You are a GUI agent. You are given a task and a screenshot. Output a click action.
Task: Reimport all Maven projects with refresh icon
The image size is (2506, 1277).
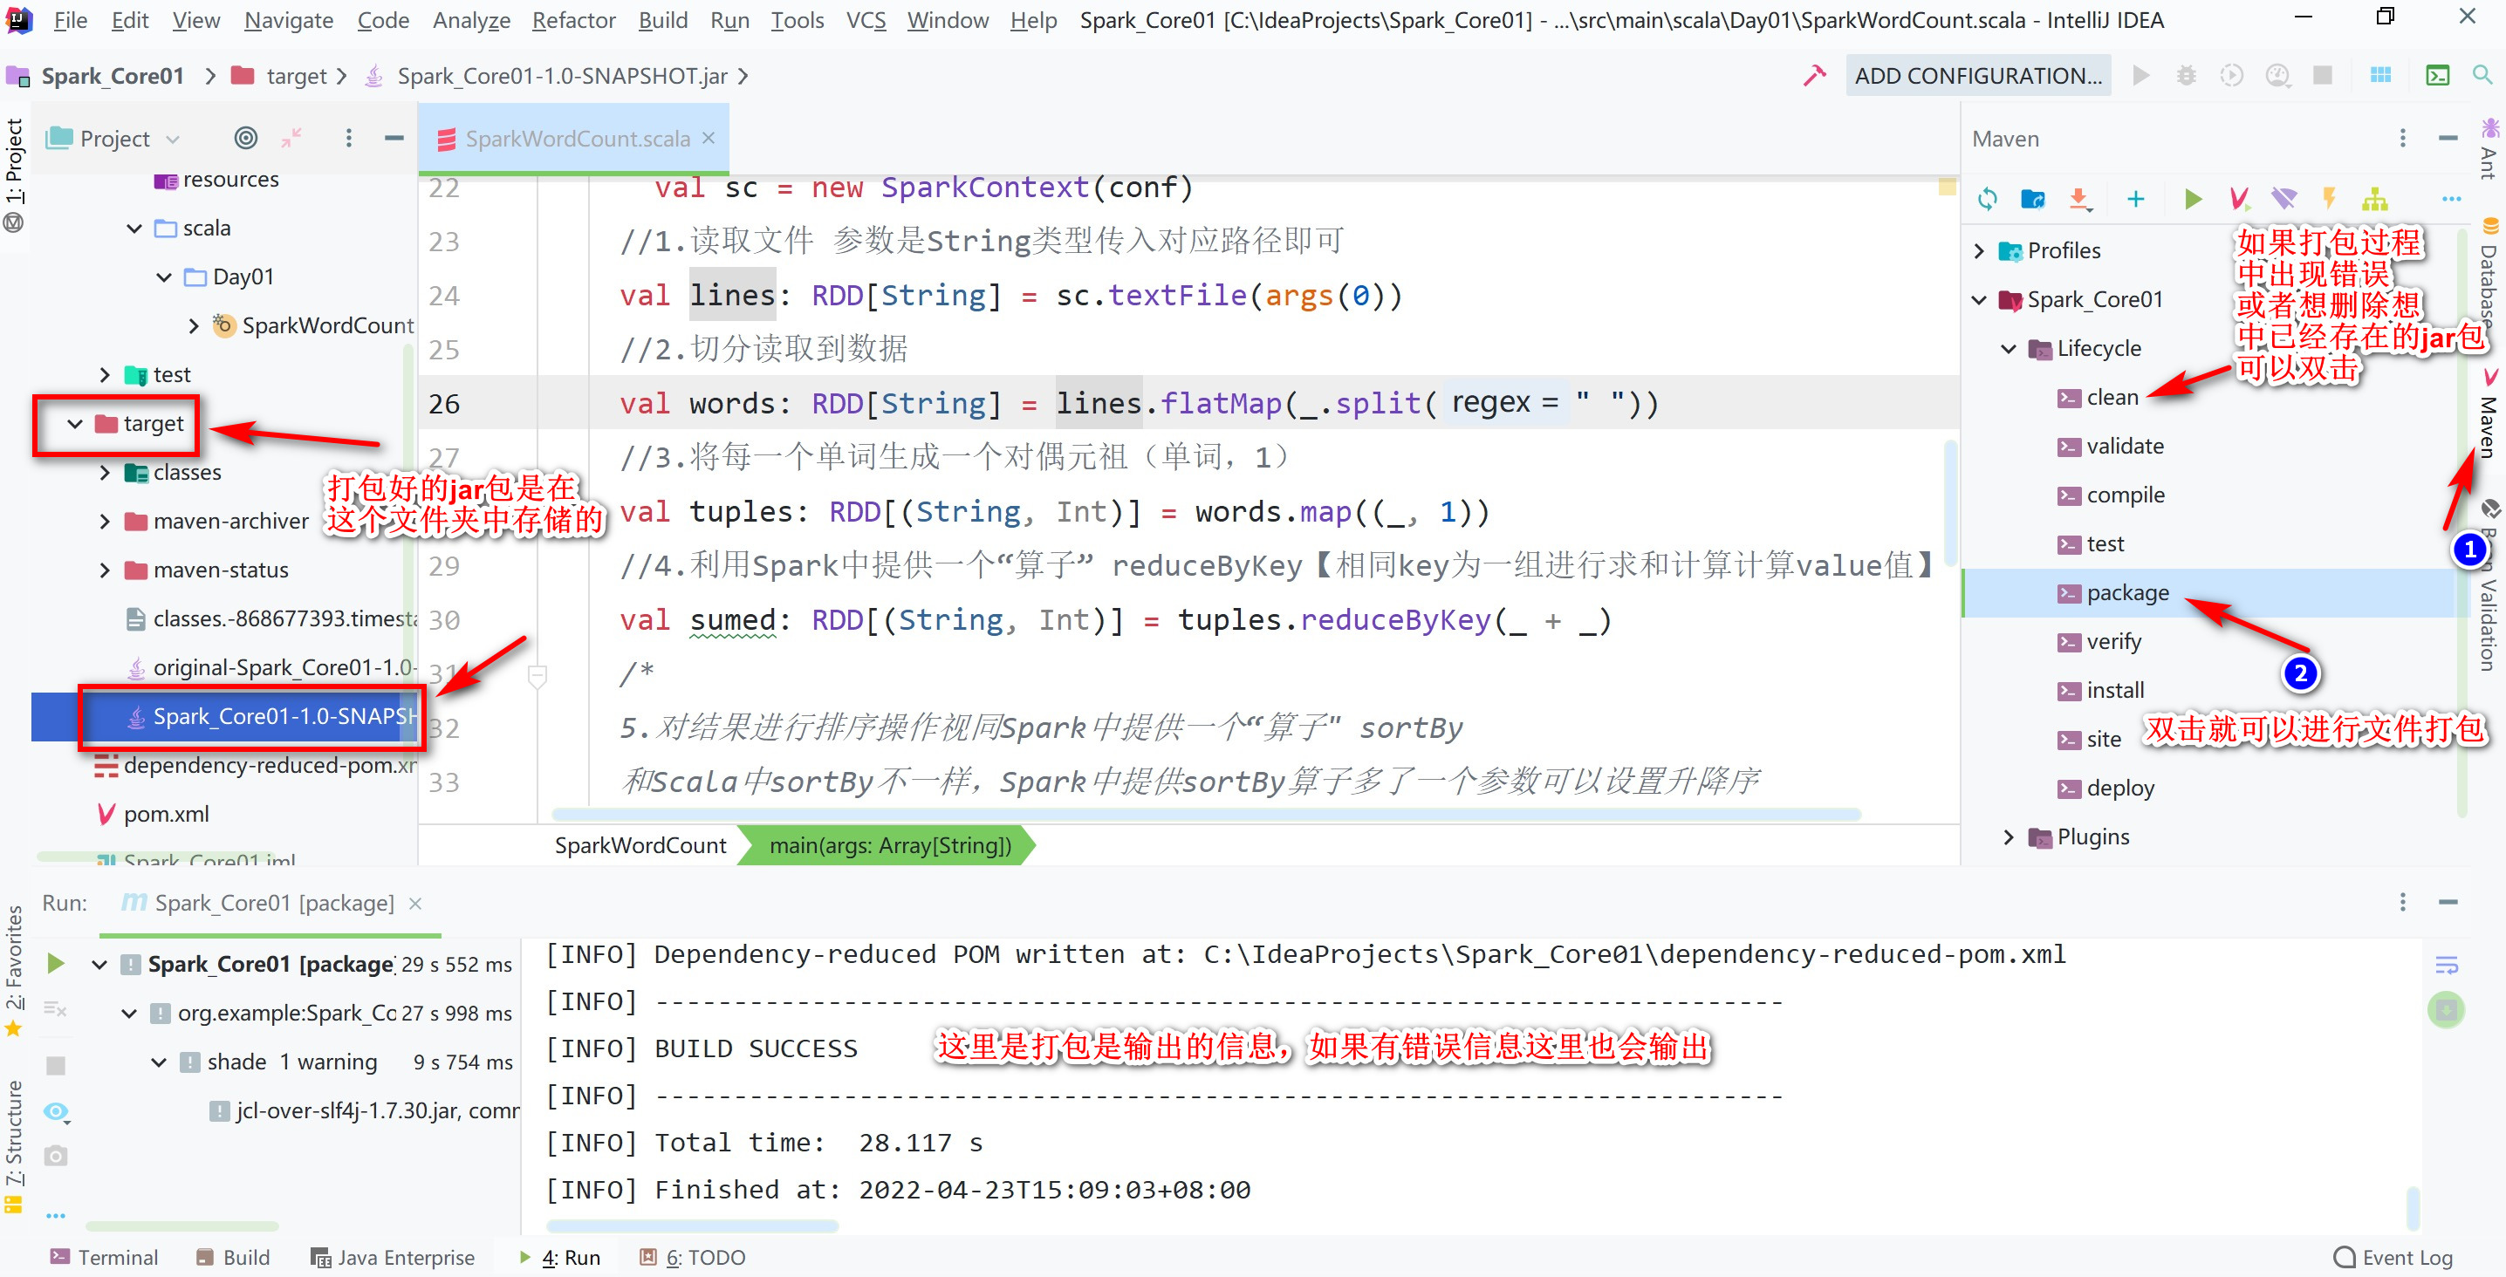pos(1988,198)
